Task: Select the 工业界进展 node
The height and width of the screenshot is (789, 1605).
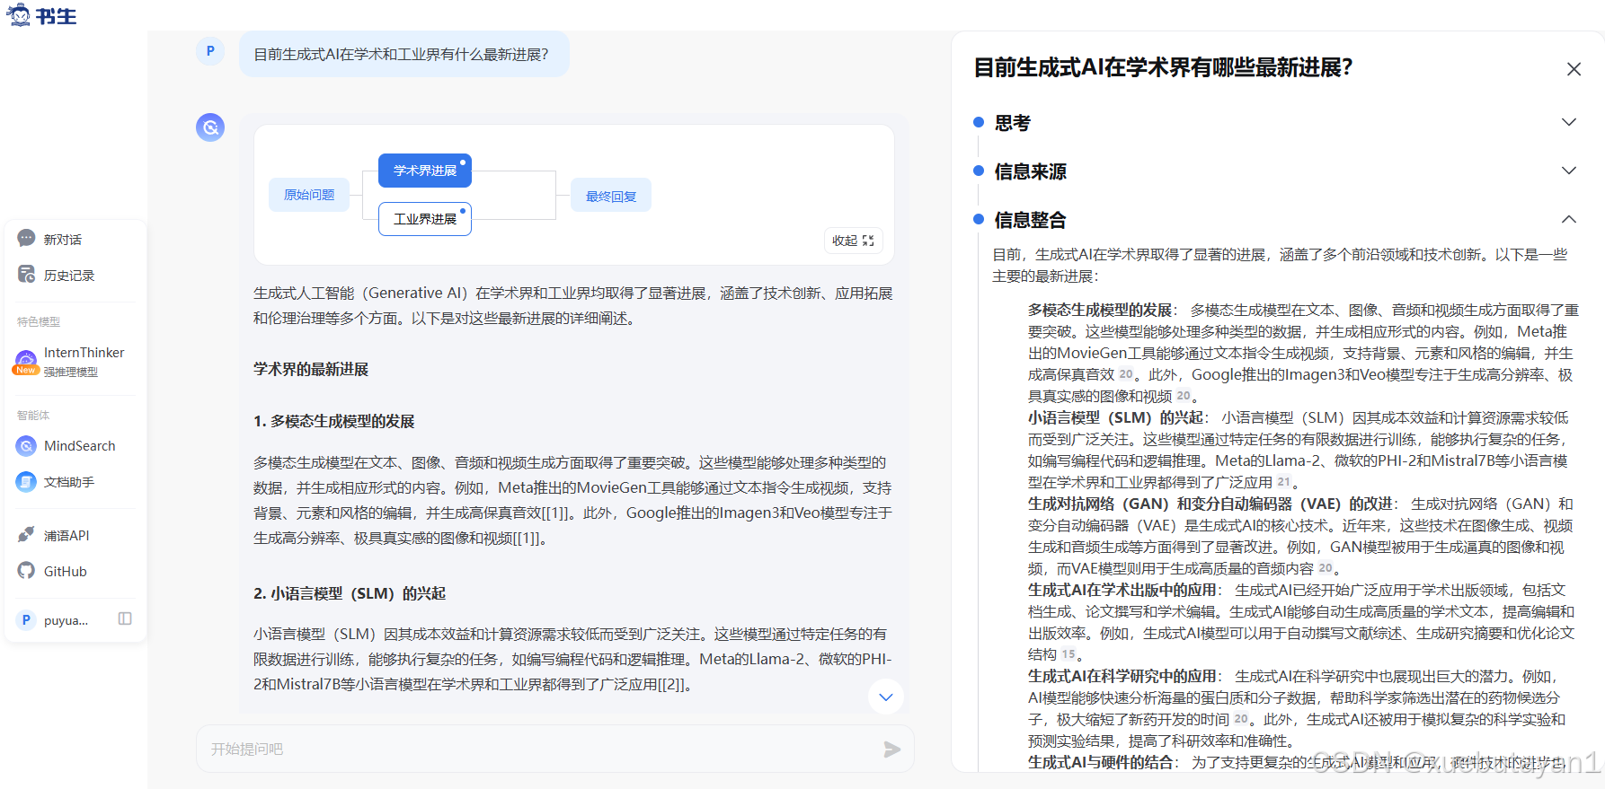Action: [425, 219]
